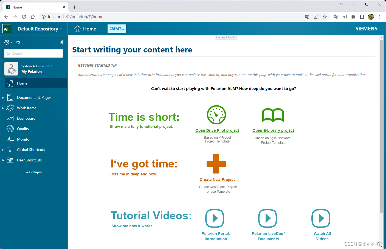Open the Default Repository dropdown
This screenshot has height=249, width=386.
tap(40, 29)
